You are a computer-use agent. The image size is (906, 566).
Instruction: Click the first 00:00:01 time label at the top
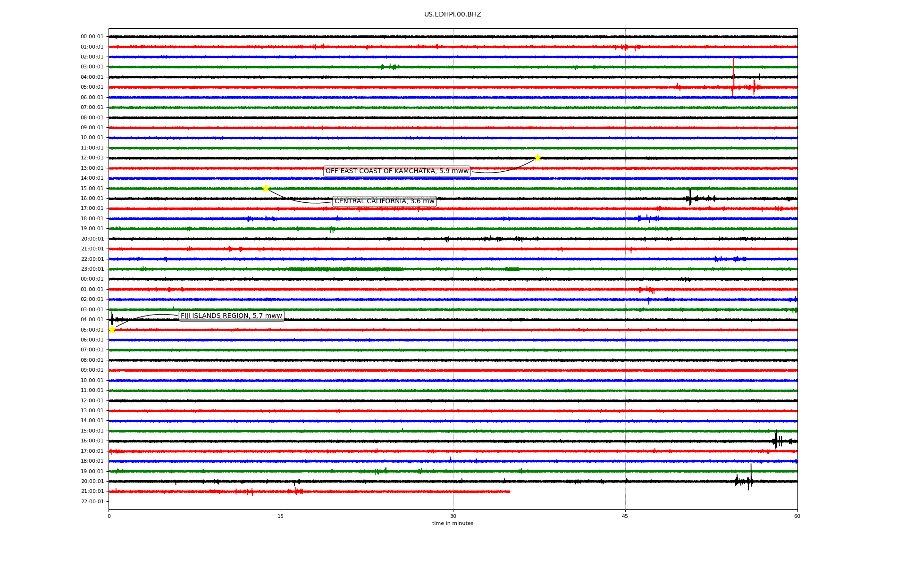click(92, 37)
